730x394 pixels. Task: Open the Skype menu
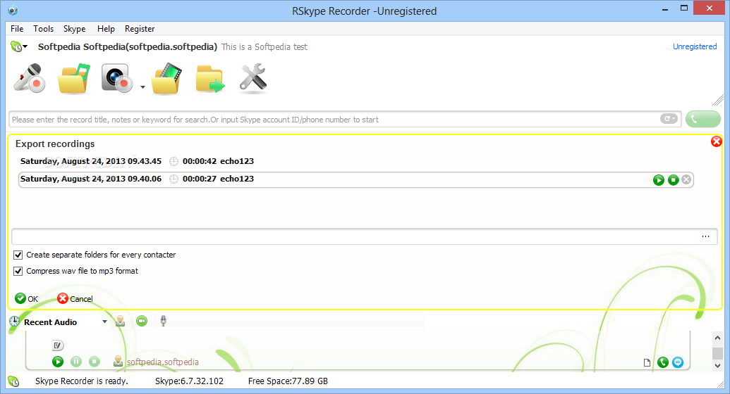tap(75, 29)
